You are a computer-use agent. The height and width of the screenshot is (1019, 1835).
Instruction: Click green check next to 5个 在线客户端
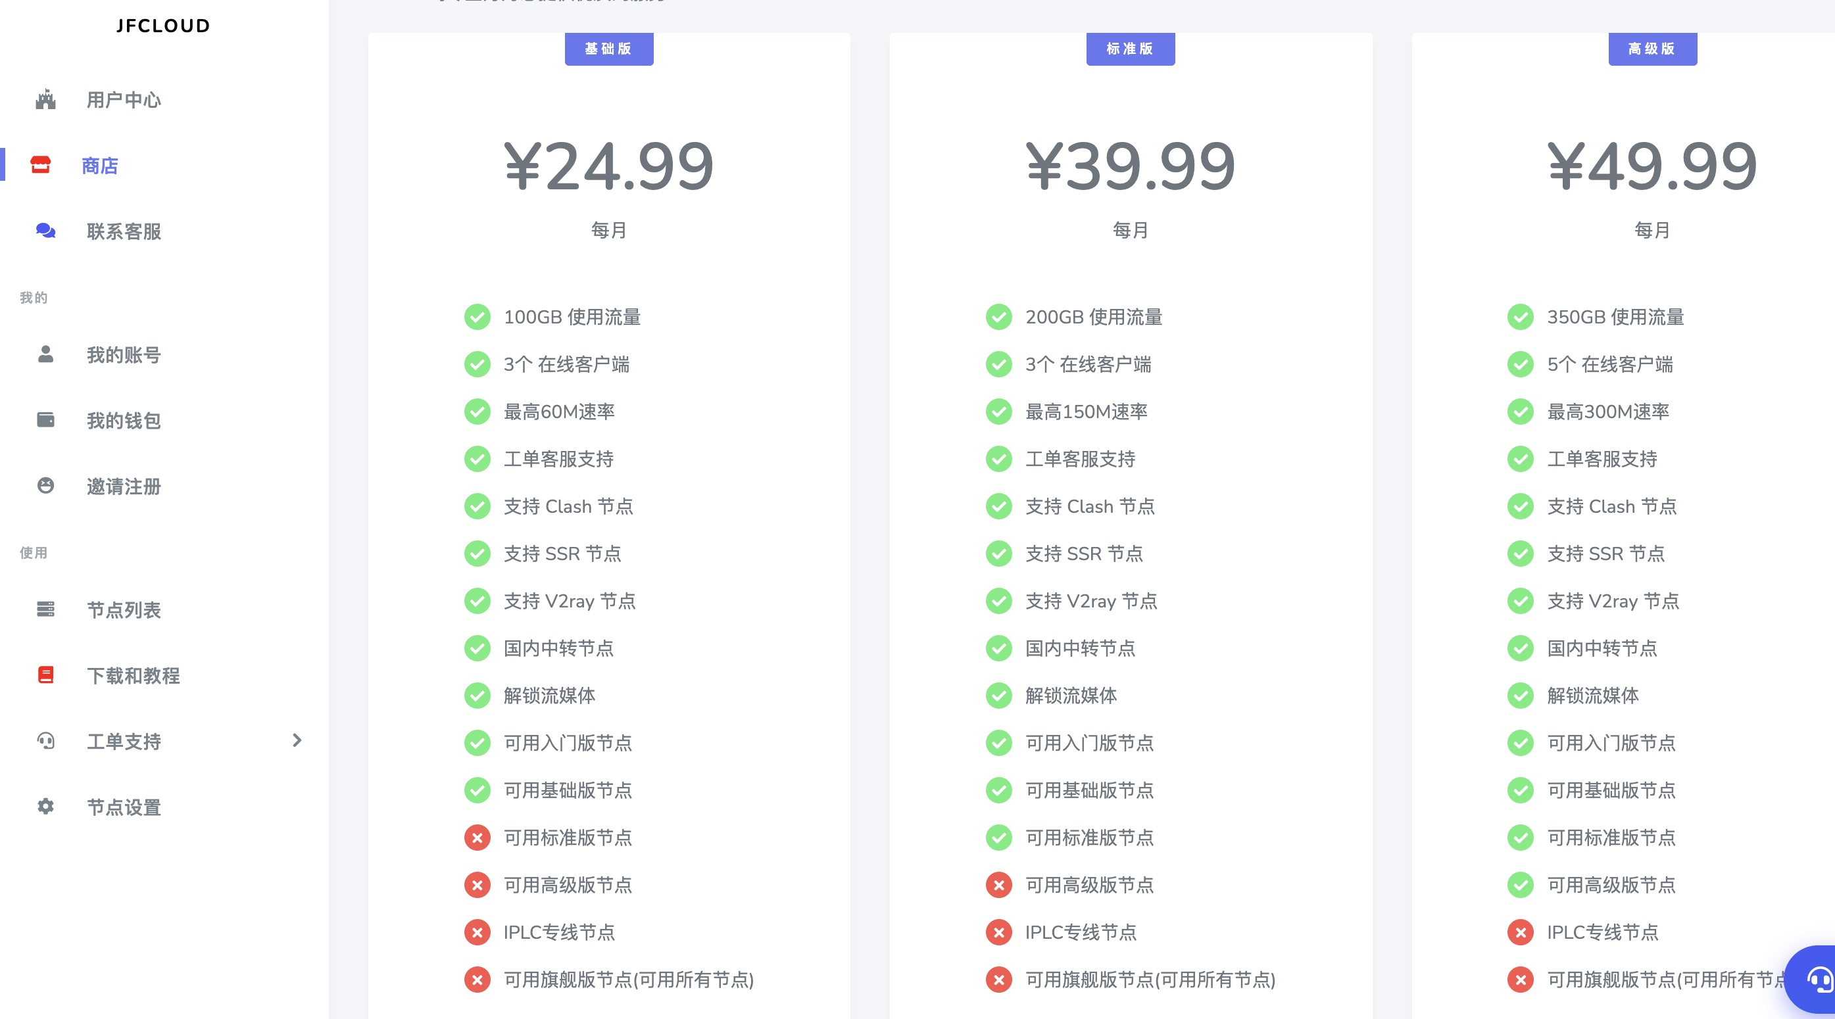(x=1520, y=365)
